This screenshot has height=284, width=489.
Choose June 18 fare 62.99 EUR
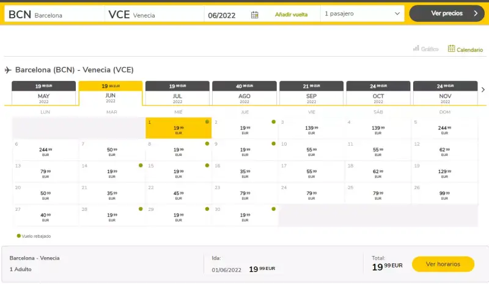tap(378, 171)
